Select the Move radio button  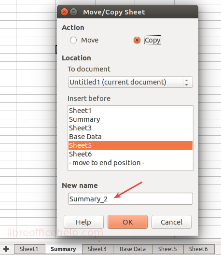(x=73, y=40)
